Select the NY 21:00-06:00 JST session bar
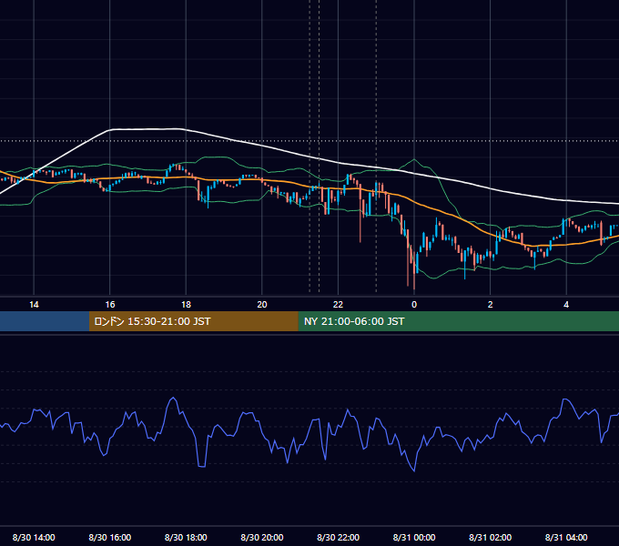 pyautogui.click(x=458, y=321)
